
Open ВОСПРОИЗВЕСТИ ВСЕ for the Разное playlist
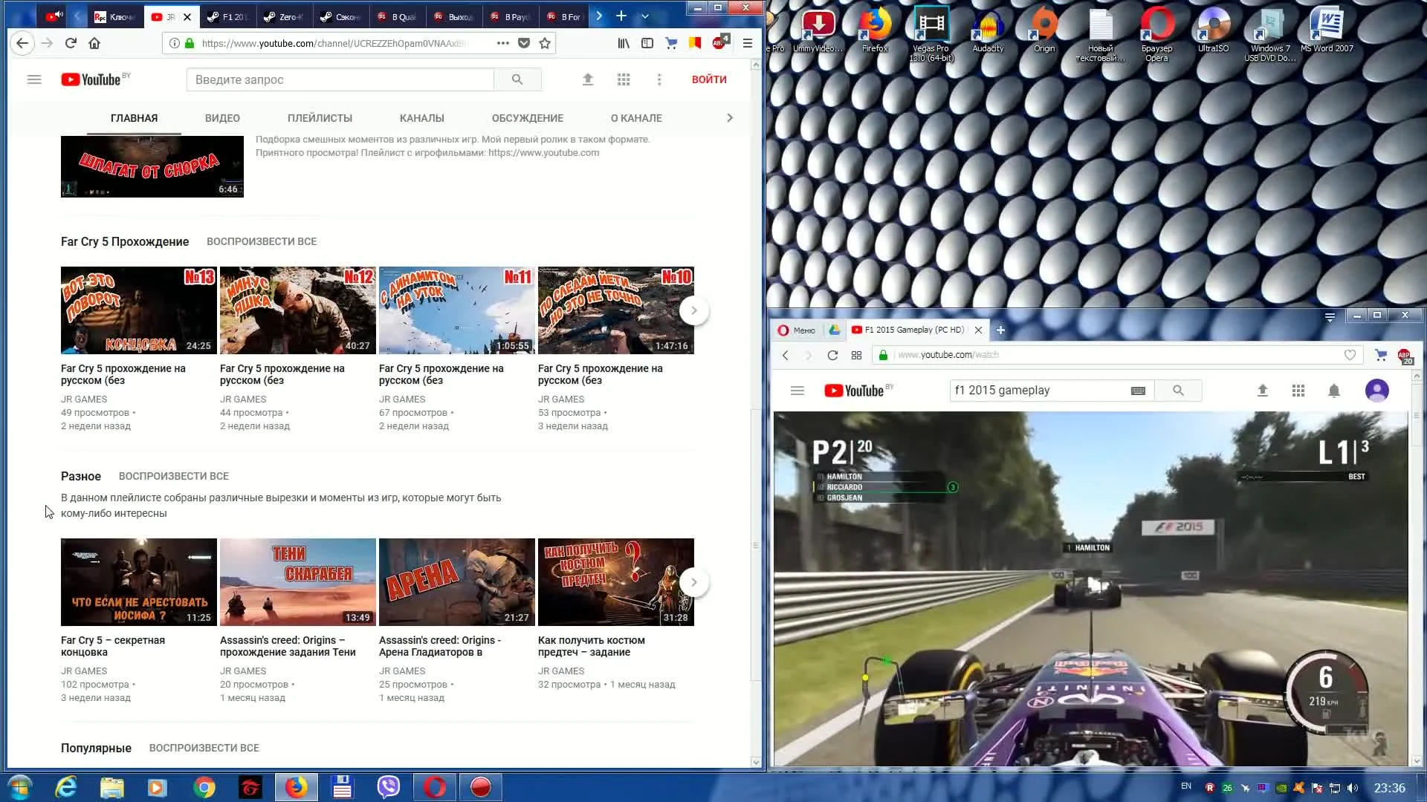coord(175,476)
